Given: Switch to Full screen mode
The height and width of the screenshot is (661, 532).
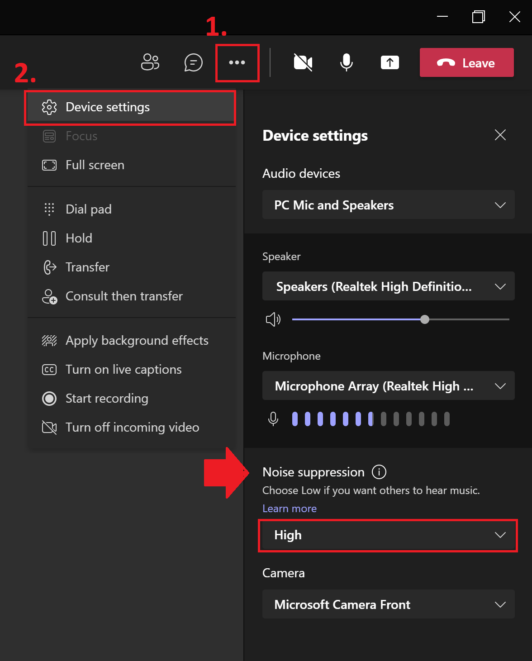Looking at the screenshot, I should 95,165.
